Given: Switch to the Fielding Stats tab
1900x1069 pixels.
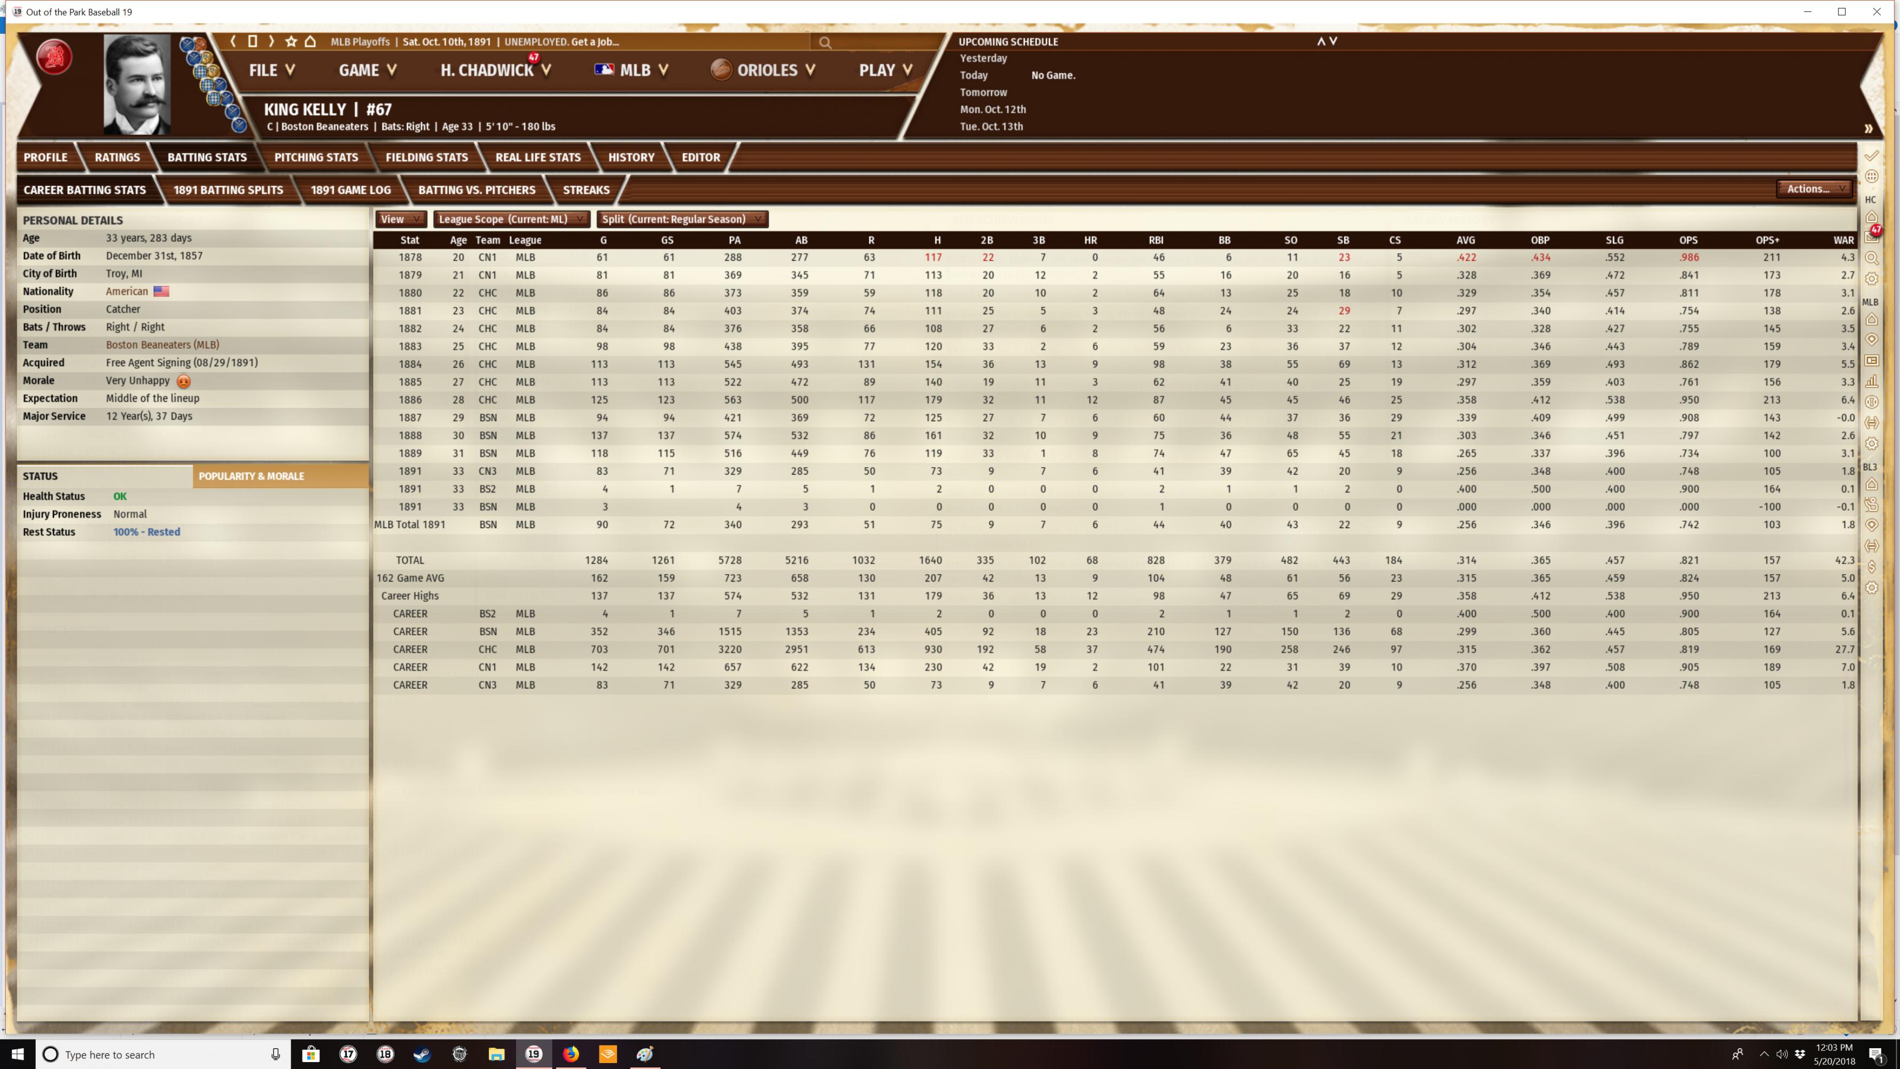Looking at the screenshot, I should point(426,157).
